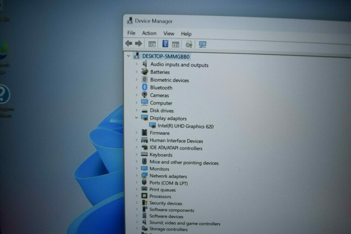Select the Print queues label

(x=163, y=190)
